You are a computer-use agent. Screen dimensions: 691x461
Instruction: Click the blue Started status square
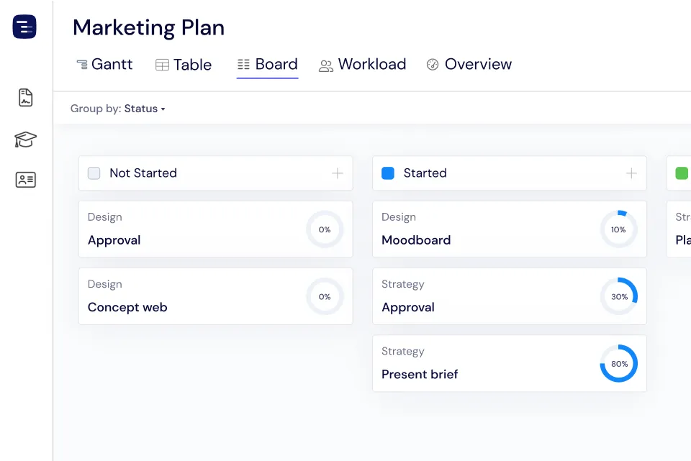click(x=387, y=173)
